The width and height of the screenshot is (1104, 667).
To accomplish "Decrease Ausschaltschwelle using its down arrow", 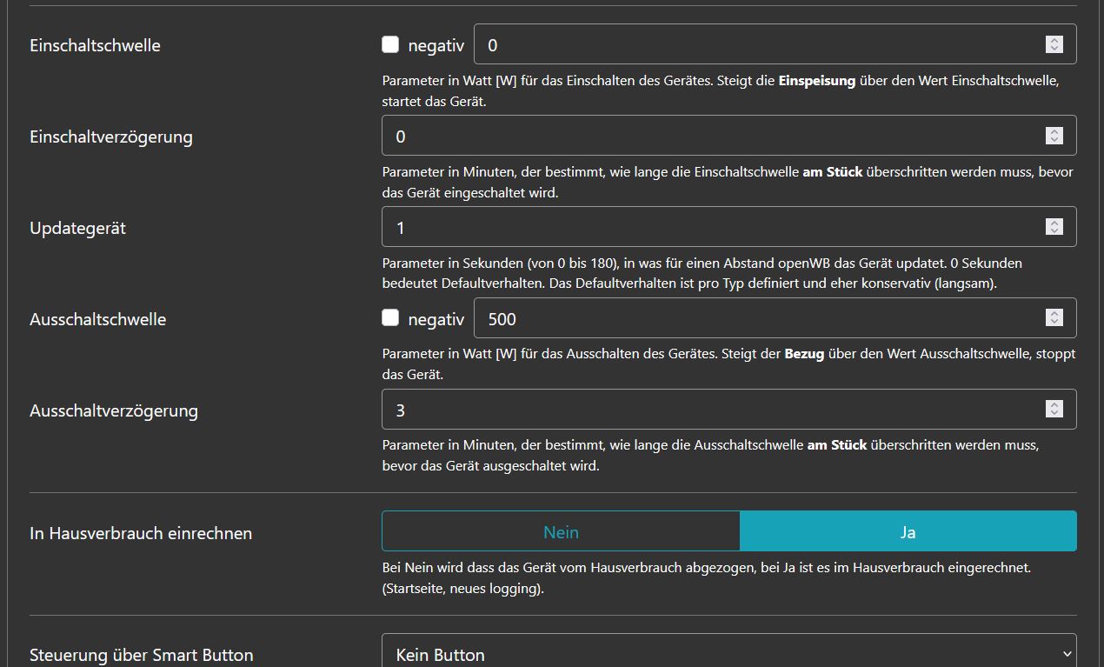I will pyautogui.click(x=1054, y=323).
